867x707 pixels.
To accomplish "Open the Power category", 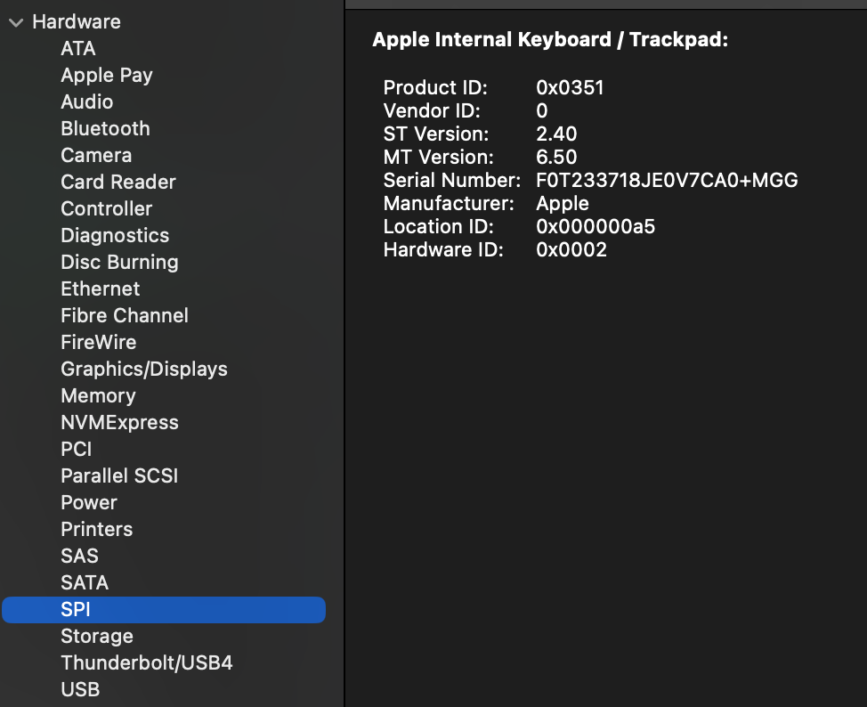I will point(89,503).
